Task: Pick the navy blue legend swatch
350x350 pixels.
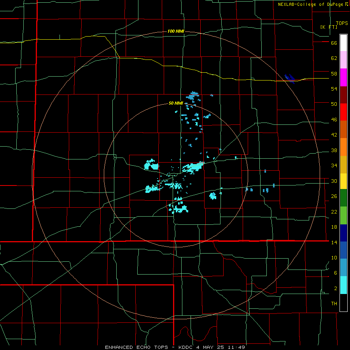Action: 343,233
